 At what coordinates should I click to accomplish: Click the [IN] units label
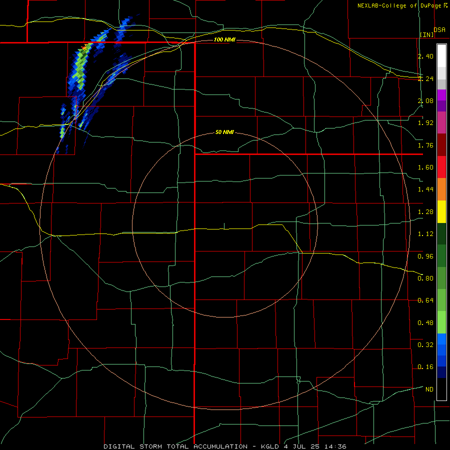click(427, 34)
